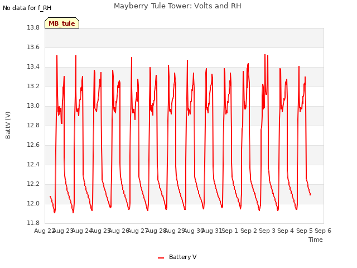
Task: Click the 13.2 y-axis tick label
Action: tap(33, 87)
